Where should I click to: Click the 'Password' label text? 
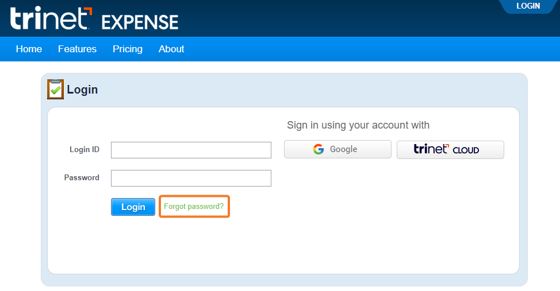[x=82, y=177]
